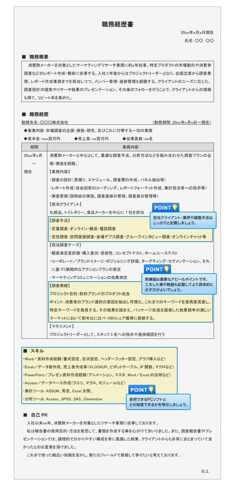The width and height of the screenshot is (234, 486).
Task: Click the callout text 担当クライアント・業界や調査手法は
Action: click(183, 218)
